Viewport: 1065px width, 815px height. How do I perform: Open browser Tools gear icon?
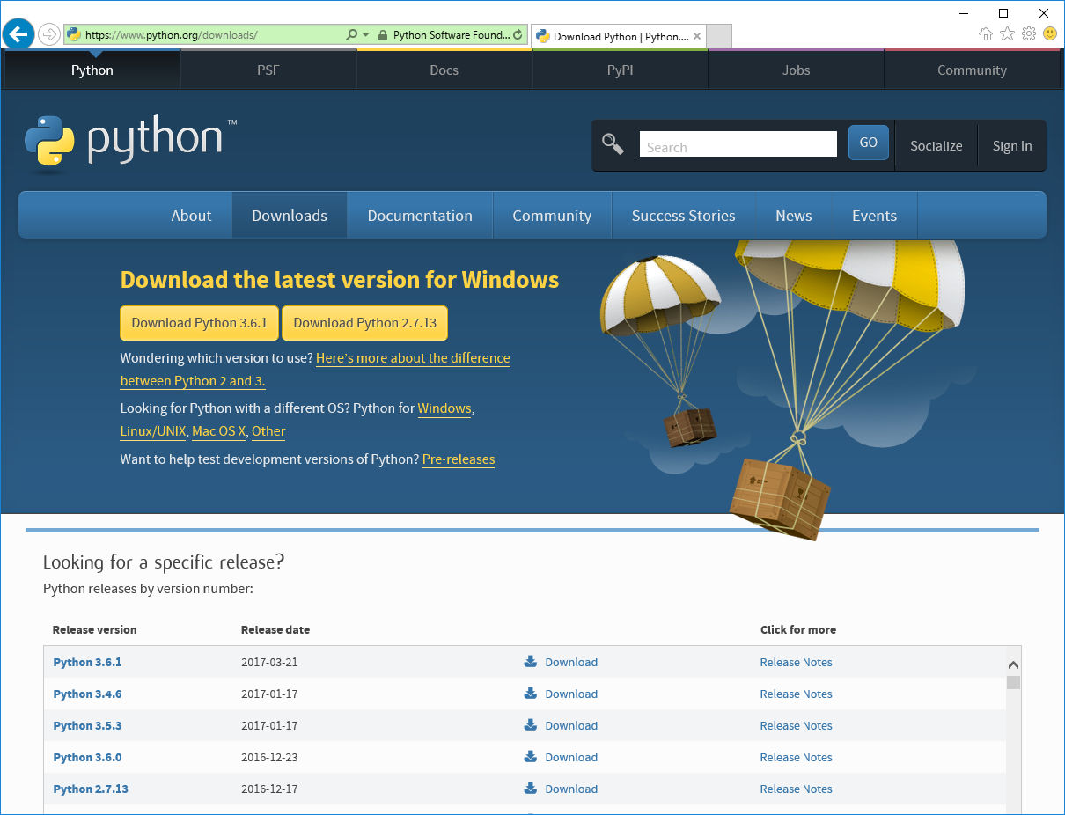tap(1028, 34)
